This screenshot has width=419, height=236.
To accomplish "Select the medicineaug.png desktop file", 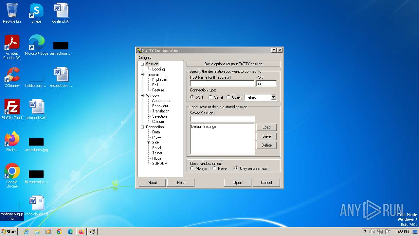I will click(12, 212).
